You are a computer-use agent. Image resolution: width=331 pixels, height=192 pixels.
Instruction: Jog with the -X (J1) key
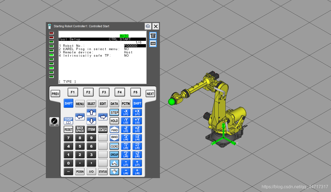coord(126,112)
